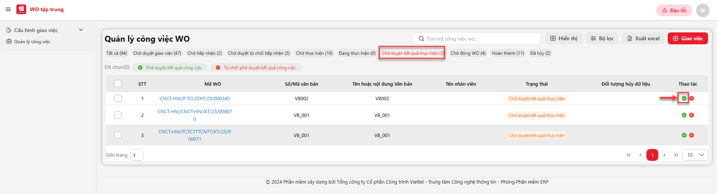
Task: Reject row 3 with red X icon
Action: [692, 135]
